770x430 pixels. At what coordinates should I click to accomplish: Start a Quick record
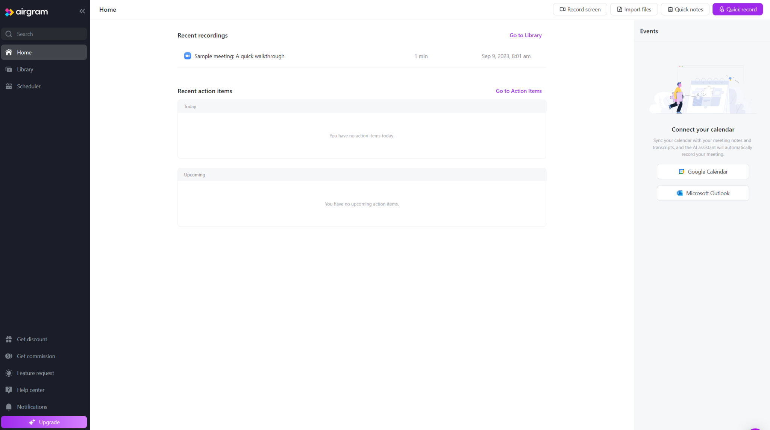[737, 9]
